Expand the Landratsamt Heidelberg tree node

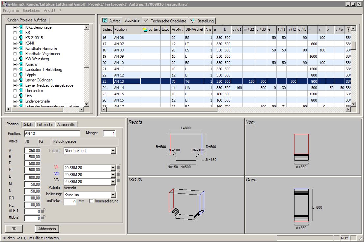pyautogui.click(x=15, y=70)
